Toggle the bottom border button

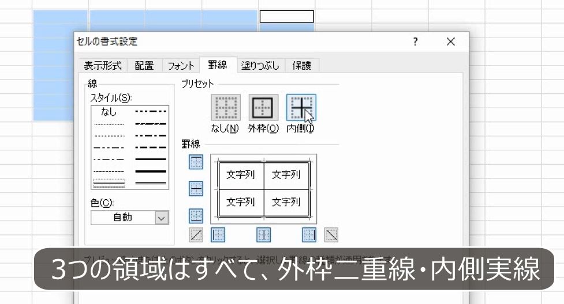[x=196, y=216]
